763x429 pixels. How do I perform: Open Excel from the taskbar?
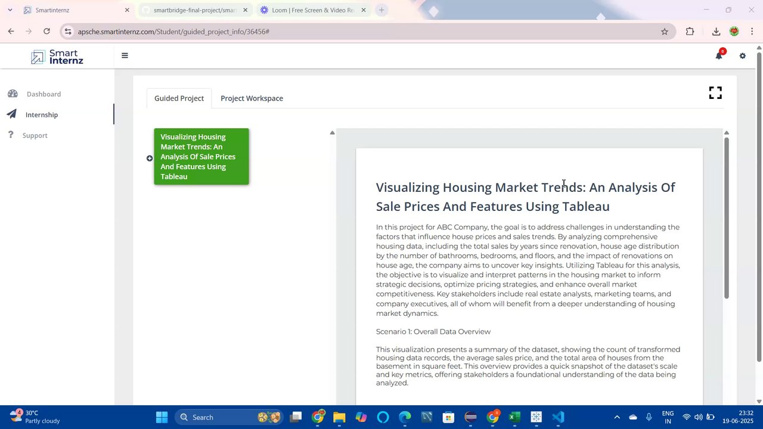point(514,417)
